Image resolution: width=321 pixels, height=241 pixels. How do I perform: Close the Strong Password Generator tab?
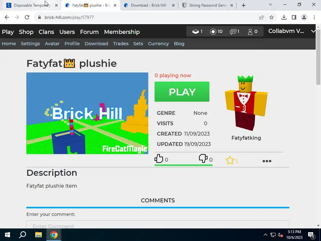tap(232, 5)
